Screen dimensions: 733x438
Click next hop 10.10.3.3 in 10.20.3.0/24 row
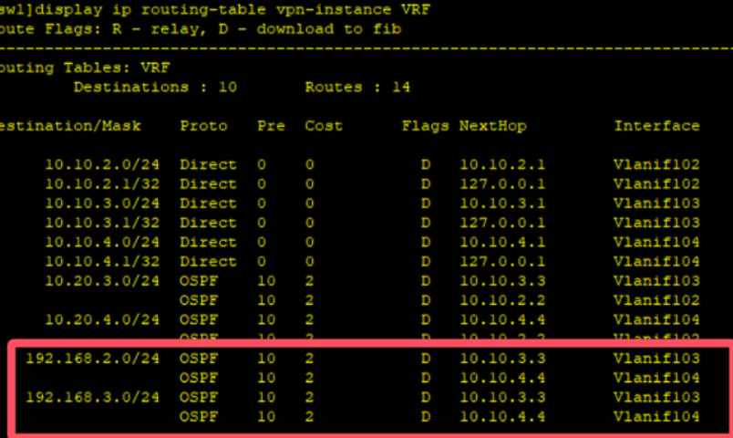[x=502, y=281]
